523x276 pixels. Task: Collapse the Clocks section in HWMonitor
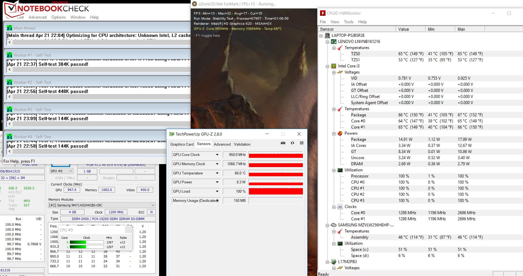point(334,207)
